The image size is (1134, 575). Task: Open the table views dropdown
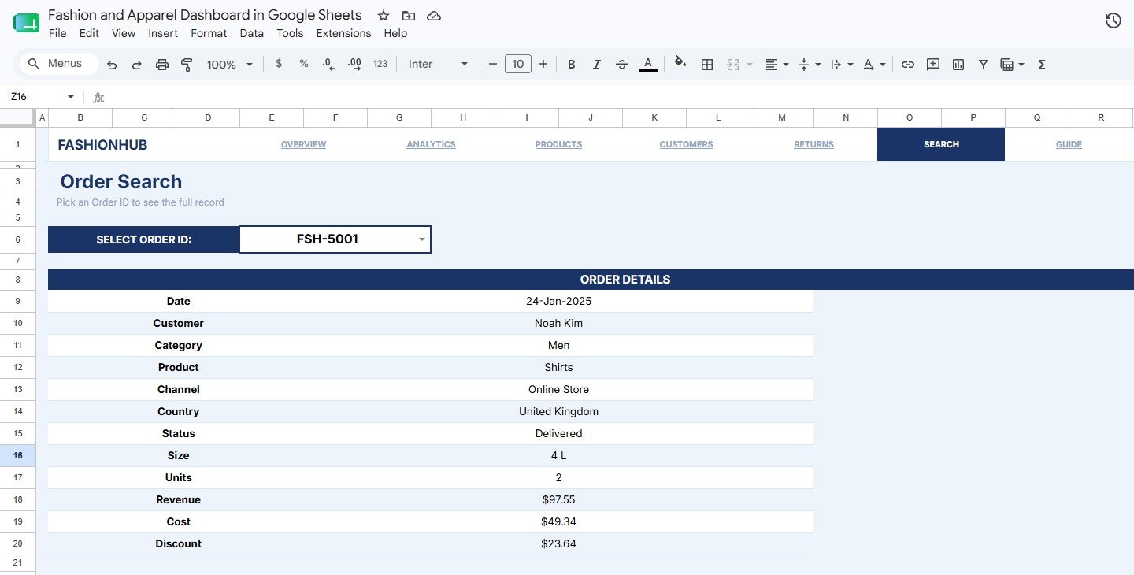1012,65
